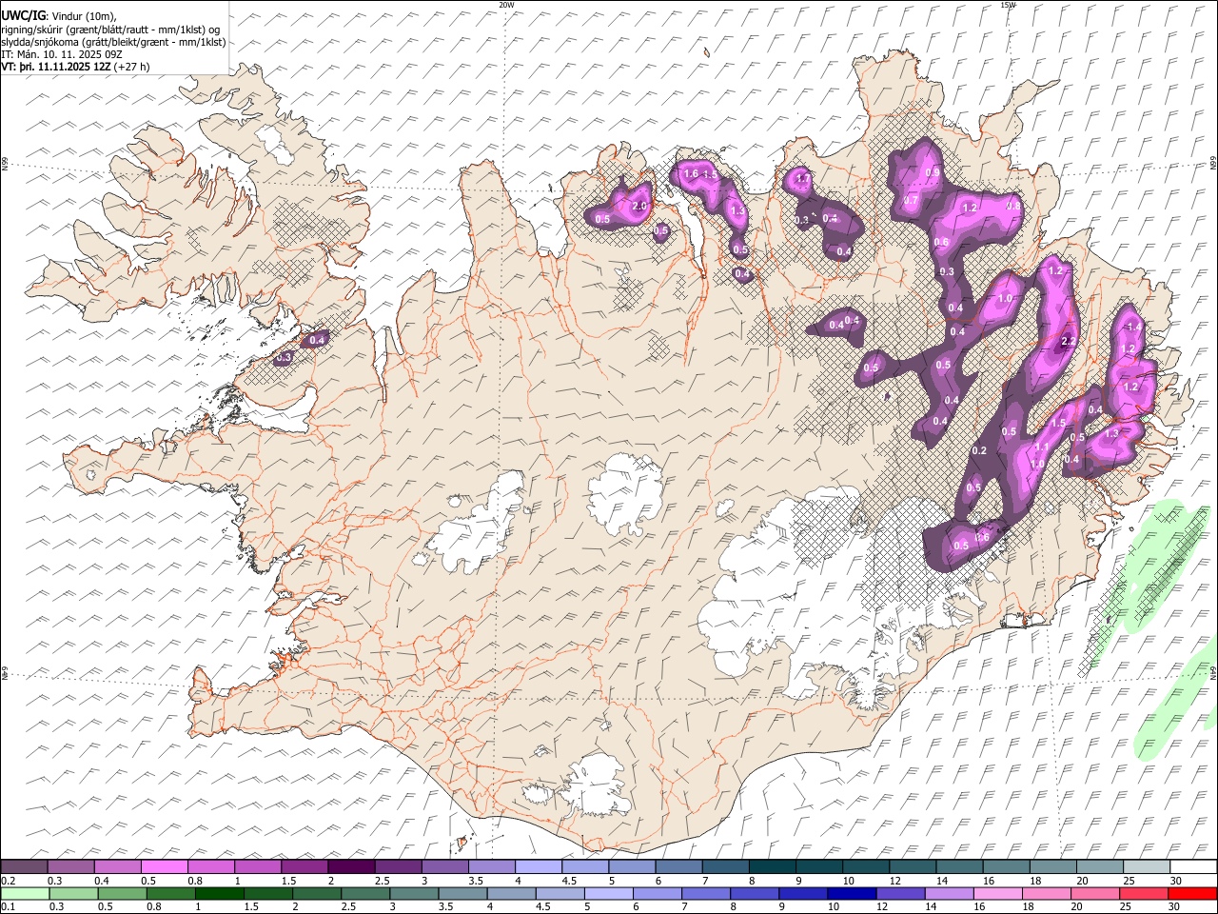Click the 20W longitude label at the top
Image resolution: width=1218 pixels, height=914 pixels.
(507, 4)
